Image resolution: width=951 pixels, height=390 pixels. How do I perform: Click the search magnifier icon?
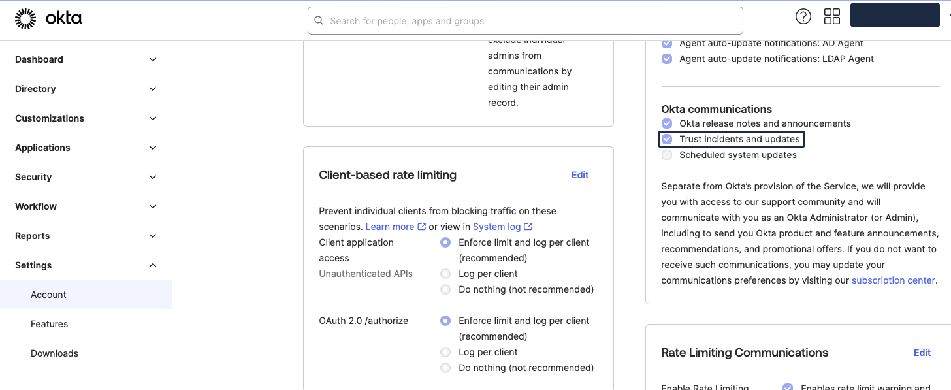pos(319,20)
